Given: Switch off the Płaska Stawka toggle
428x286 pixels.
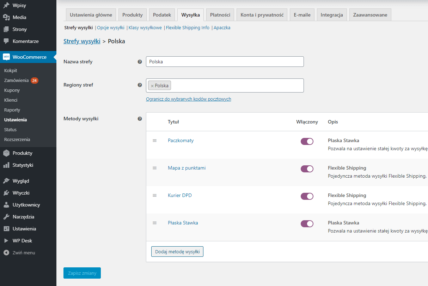Looking at the screenshot, I should point(307,224).
